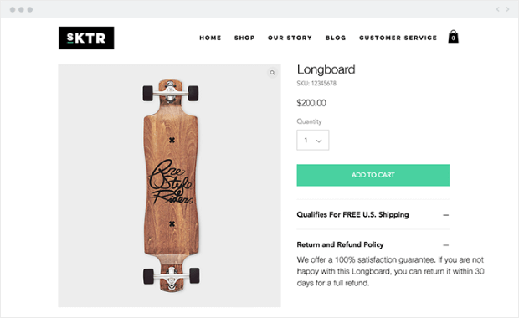
Task: Click the Longboard product title
Action: (x=326, y=69)
